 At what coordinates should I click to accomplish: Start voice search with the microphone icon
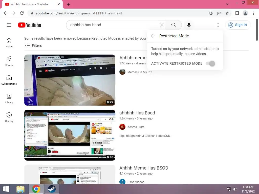[x=189, y=25]
